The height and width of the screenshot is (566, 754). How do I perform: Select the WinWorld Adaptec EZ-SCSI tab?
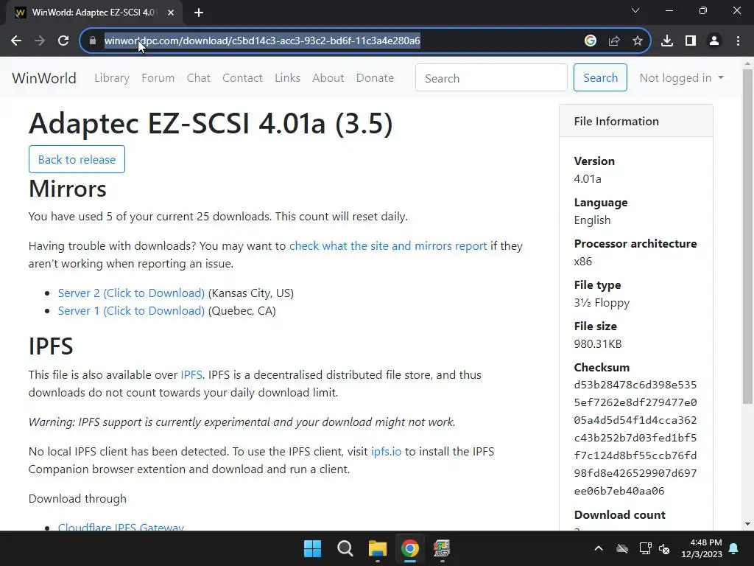(94, 13)
